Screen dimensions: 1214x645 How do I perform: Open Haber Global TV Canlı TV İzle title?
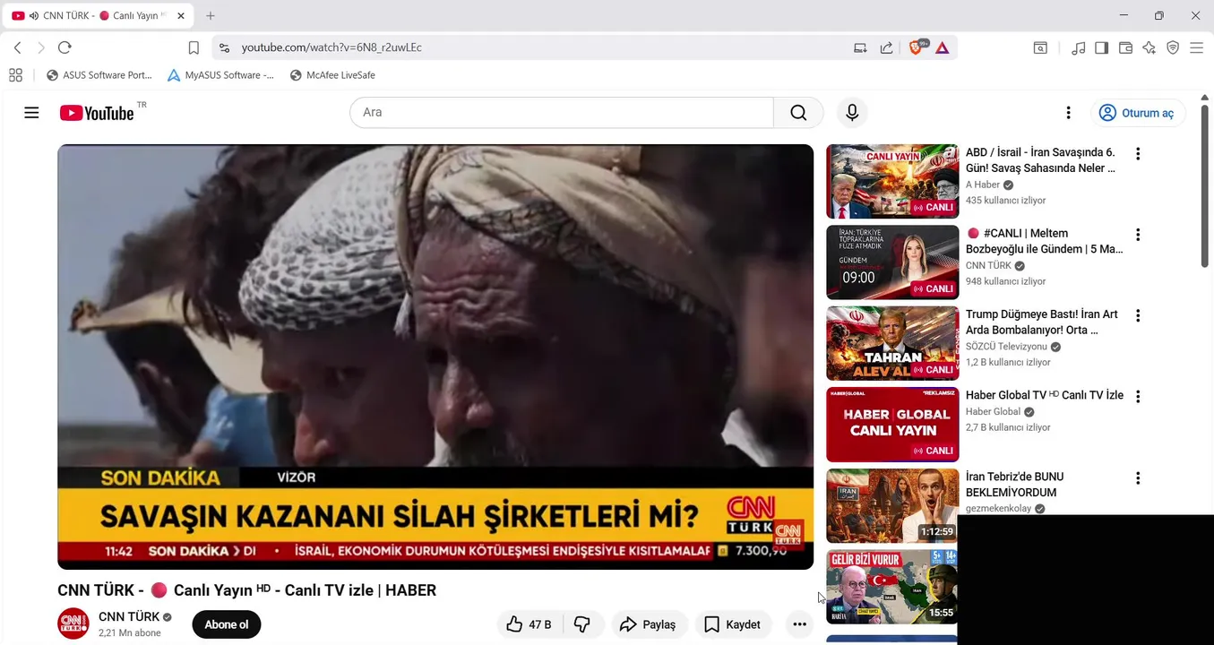tap(1045, 395)
